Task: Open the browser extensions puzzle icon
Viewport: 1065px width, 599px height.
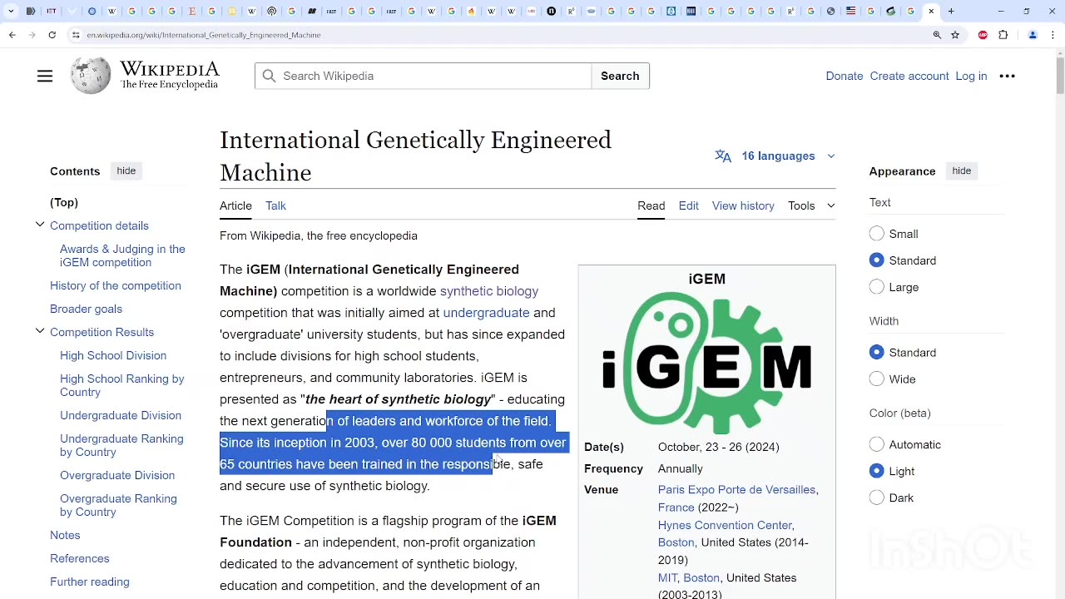Action: click(x=1003, y=35)
